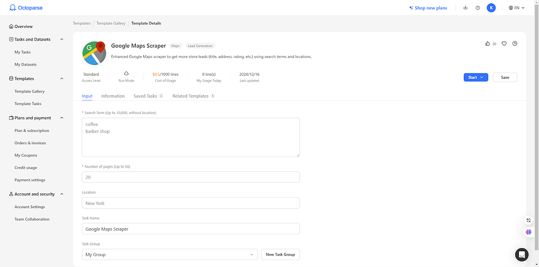Favorite the template with heart icon
Viewport: 539px width, 267px height.
(x=504, y=44)
